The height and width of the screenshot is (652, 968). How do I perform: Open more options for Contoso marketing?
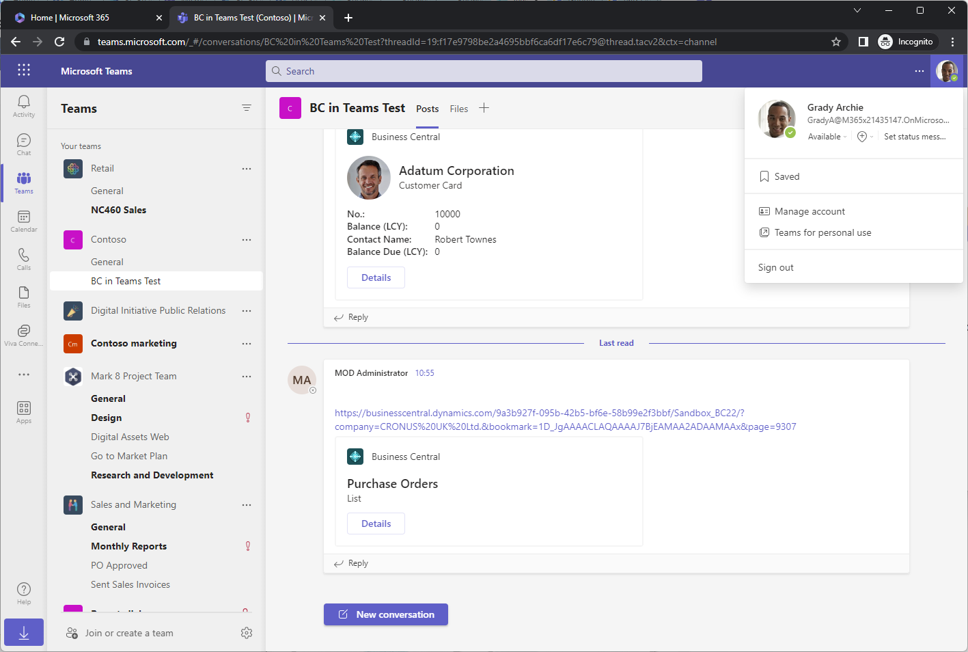click(x=247, y=344)
